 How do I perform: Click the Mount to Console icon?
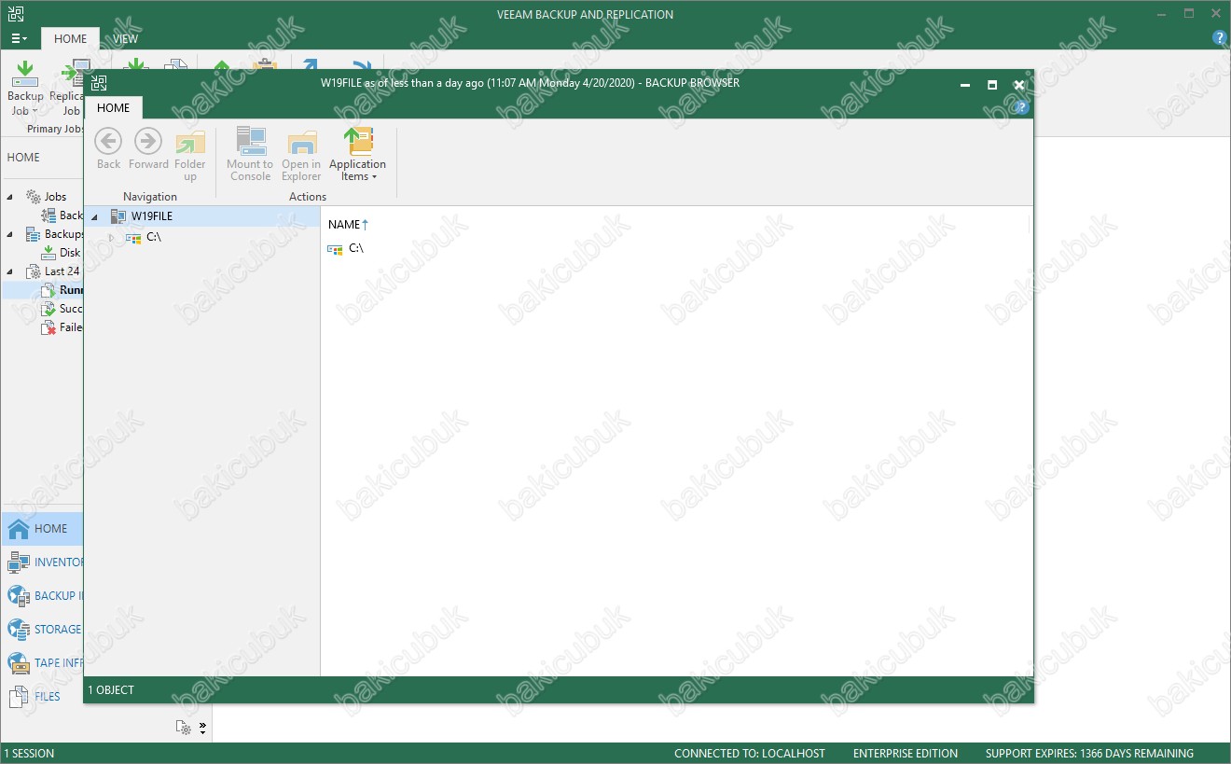click(x=250, y=142)
